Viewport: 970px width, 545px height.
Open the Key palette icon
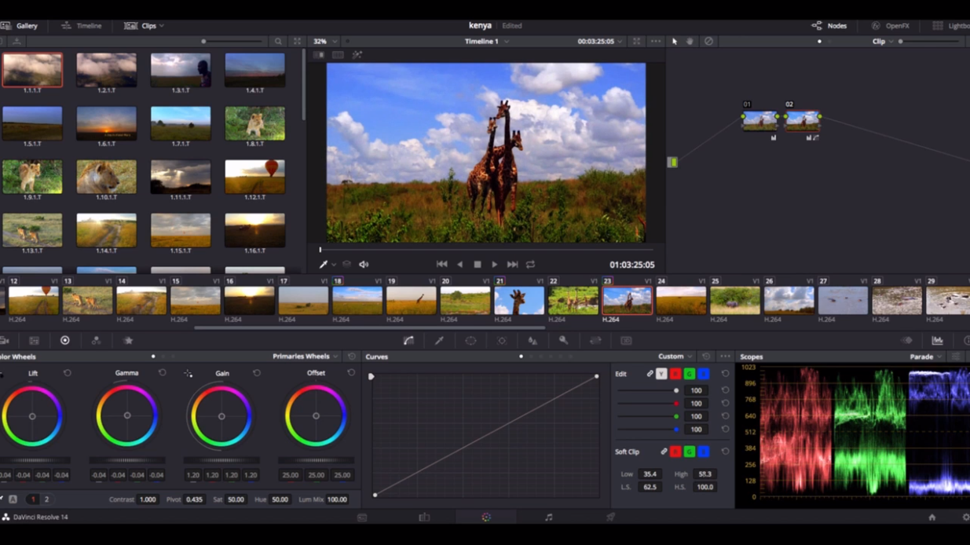tap(564, 341)
